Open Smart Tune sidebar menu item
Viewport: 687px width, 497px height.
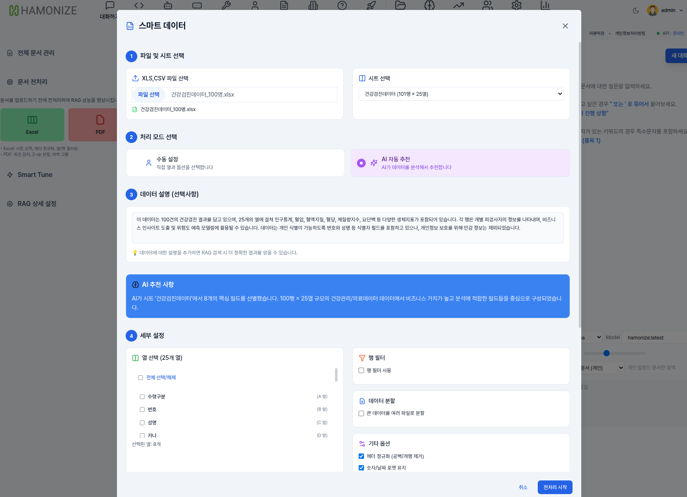pyautogui.click(x=35, y=175)
